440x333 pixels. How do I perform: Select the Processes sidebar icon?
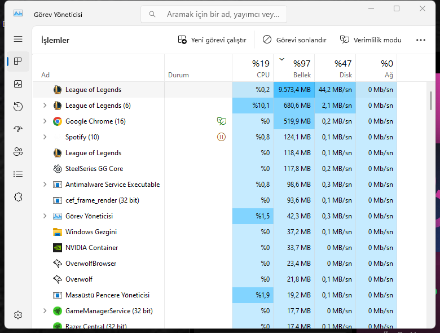[x=18, y=62]
